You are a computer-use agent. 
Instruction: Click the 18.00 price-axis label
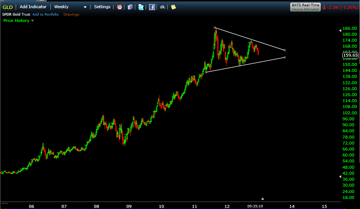point(348,197)
